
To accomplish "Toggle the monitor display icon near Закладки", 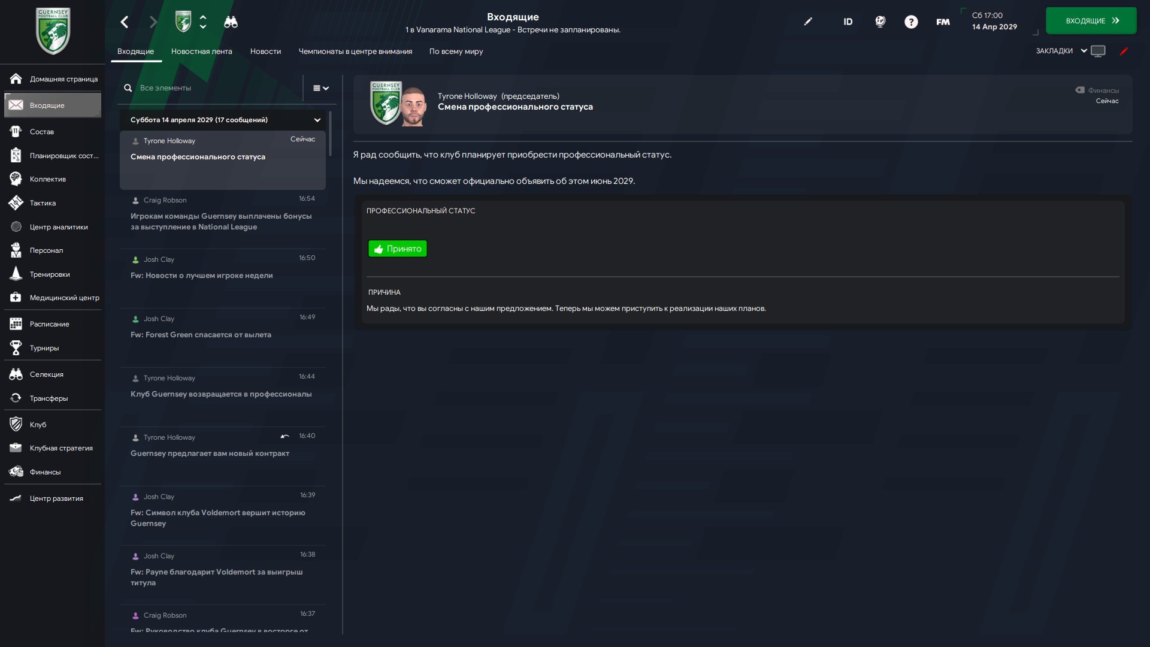I will pyautogui.click(x=1098, y=51).
